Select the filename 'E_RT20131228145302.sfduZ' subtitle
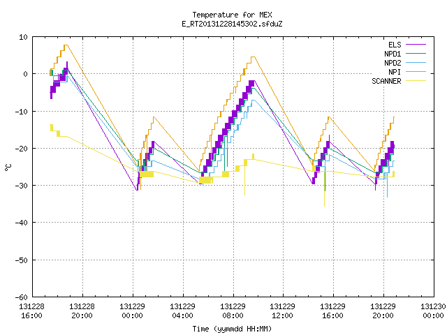This screenshot has width=447, height=335. (x=232, y=24)
